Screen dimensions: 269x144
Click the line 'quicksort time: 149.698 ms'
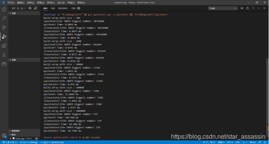61,118
